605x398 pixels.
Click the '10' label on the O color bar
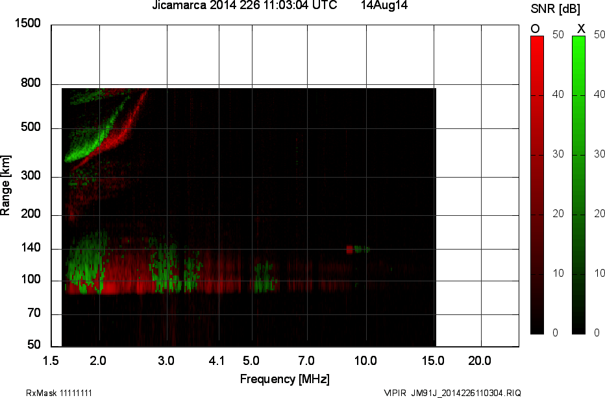558,274
